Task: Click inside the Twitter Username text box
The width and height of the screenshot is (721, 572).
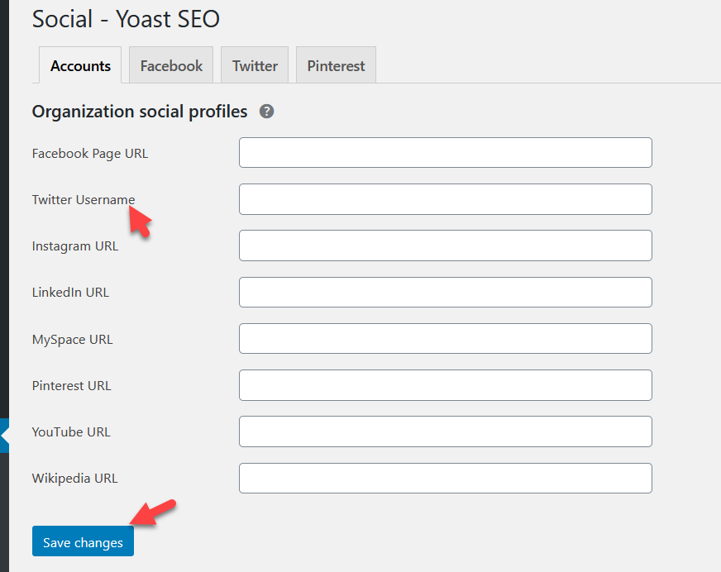Action: 445,199
